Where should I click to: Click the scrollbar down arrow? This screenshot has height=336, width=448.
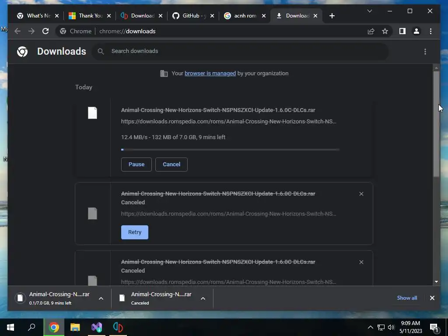[x=436, y=282]
